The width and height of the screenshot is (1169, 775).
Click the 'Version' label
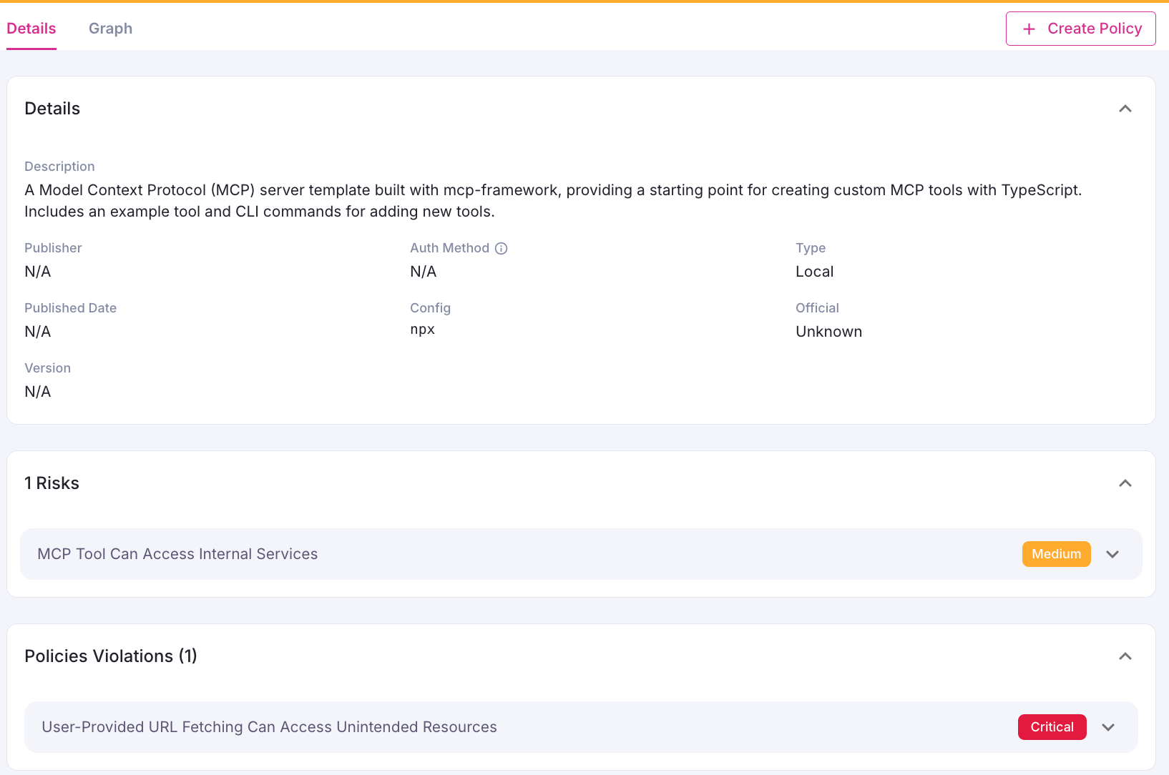click(47, 368)
